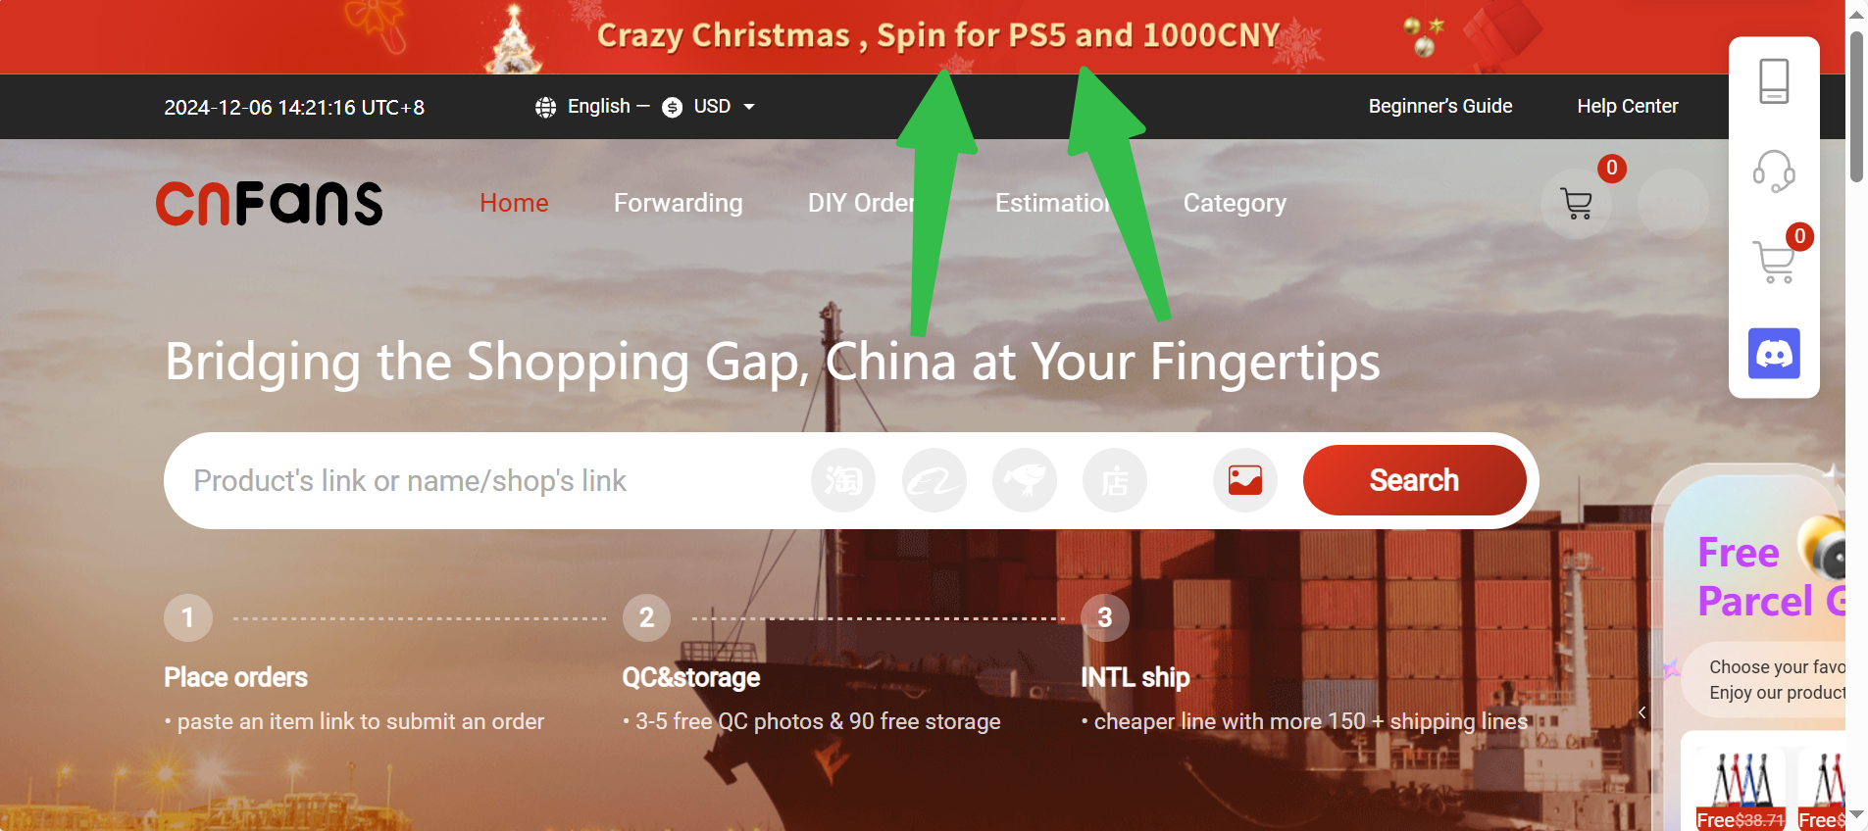This screenshot has width=1868, height=831.
Task: Select the Weidian shop platform icon
Action: (1114, 480)
